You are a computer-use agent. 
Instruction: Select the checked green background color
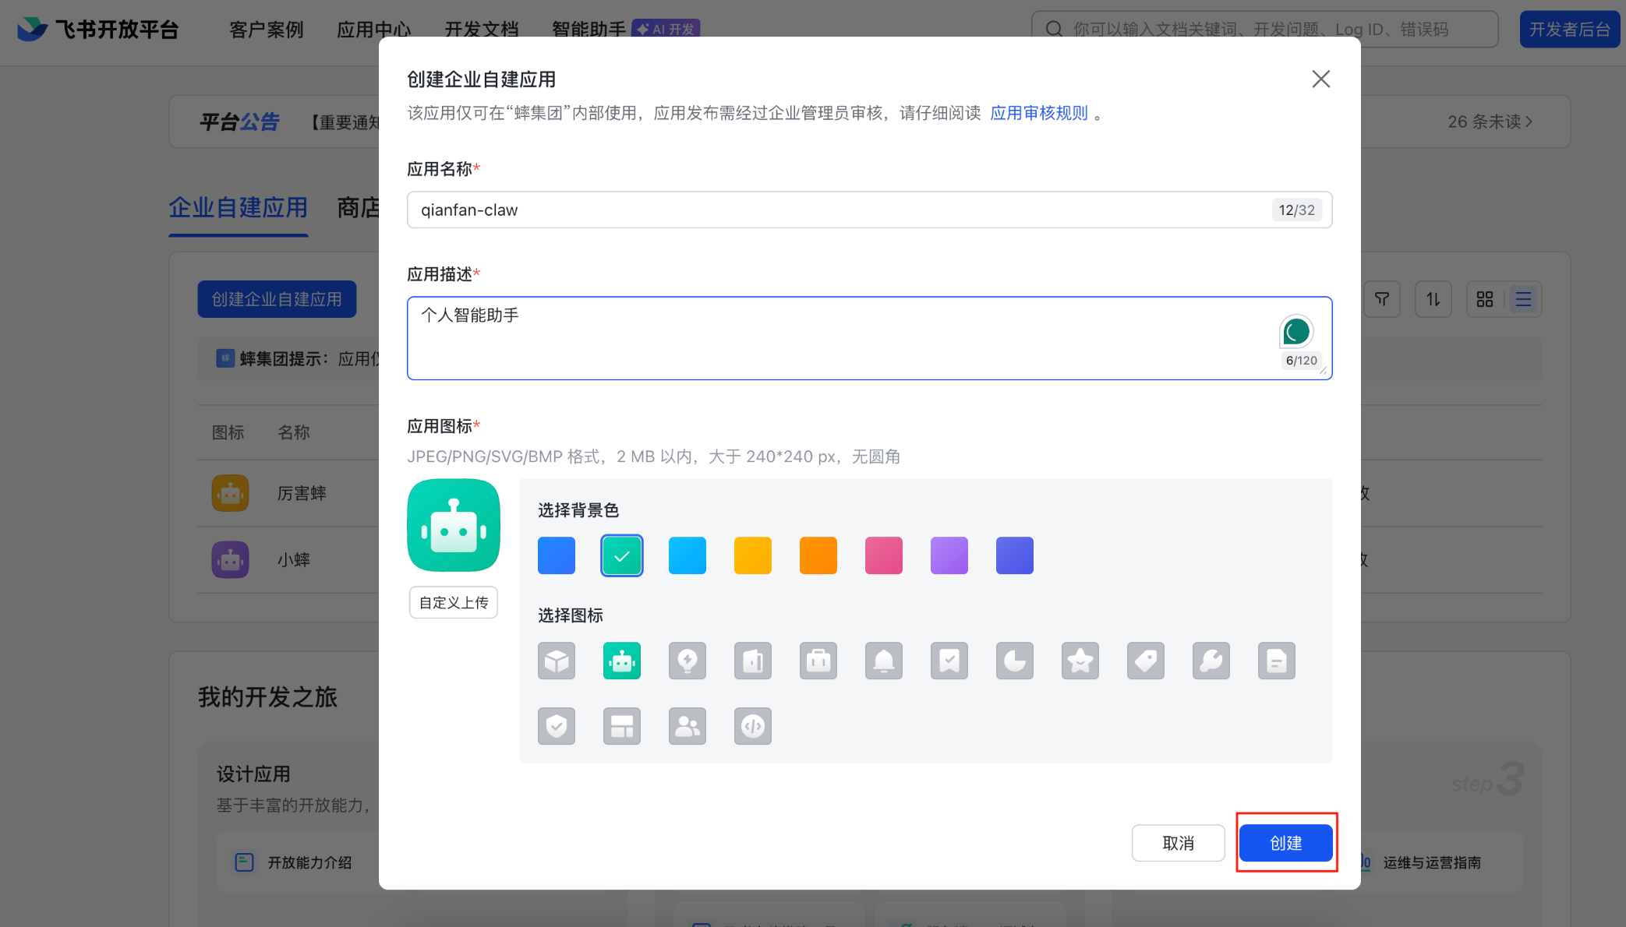pyautogui.click(x=621, y=555)
